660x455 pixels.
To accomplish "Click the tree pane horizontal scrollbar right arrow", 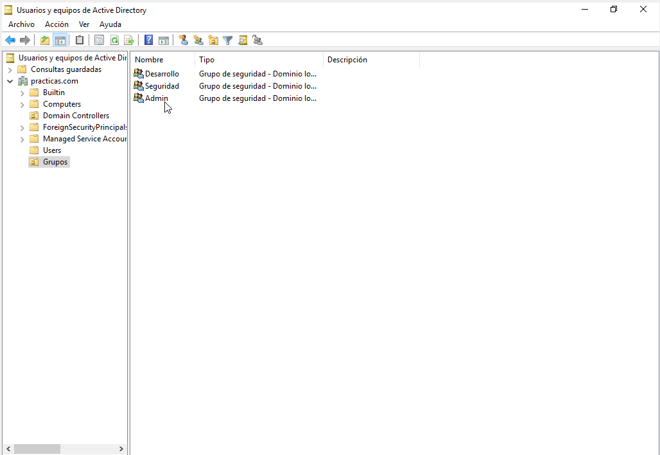I will [x=121, y=449].
